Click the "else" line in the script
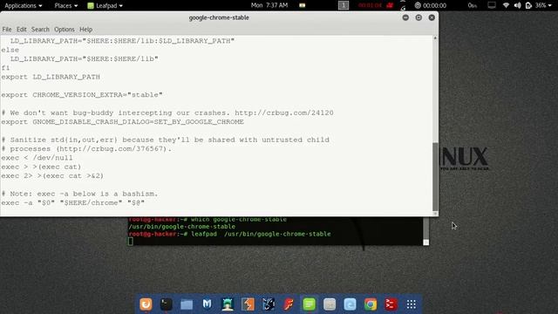The width and height of the screenshot is (558, 314). 10,50
